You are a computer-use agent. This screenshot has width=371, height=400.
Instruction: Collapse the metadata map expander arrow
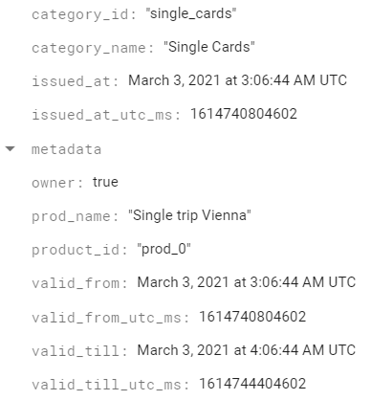click(11, 148)
